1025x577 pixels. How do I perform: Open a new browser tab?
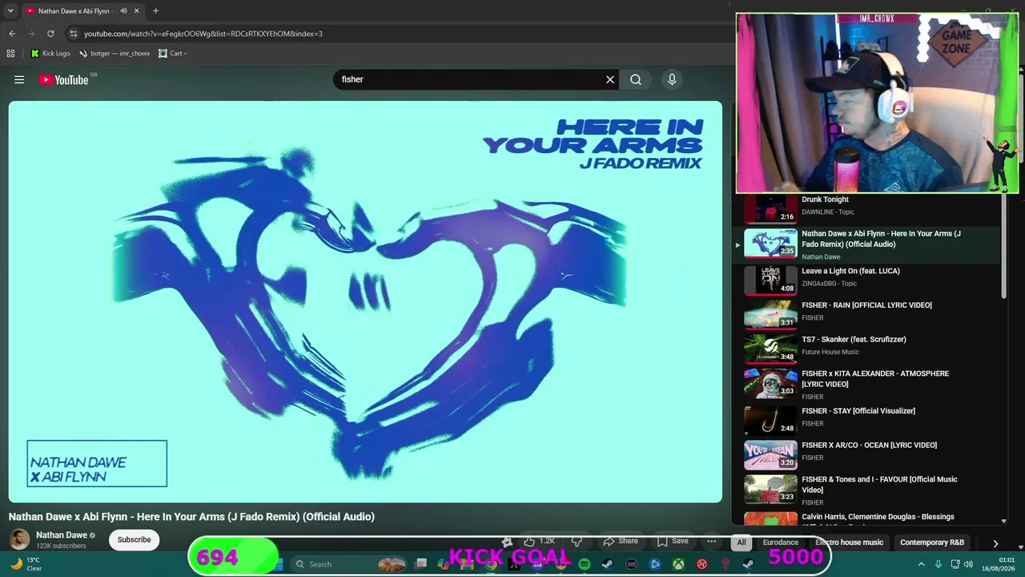pos(155,11)
